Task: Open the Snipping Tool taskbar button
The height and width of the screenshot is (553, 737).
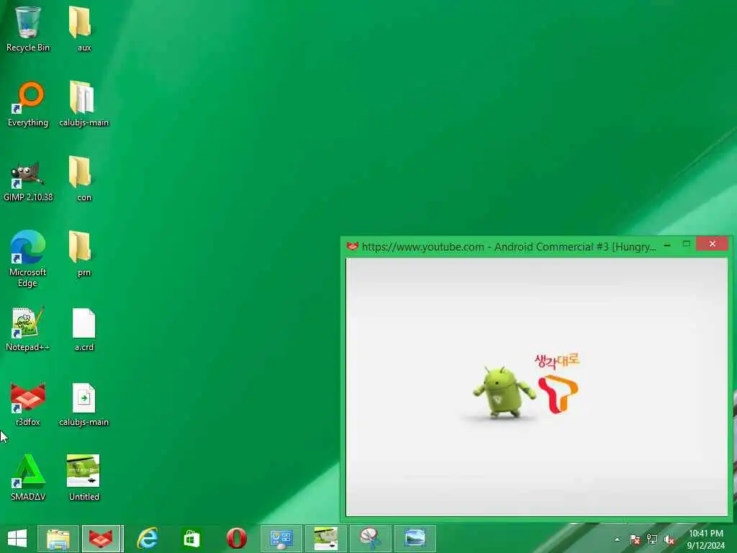Action: click(x=370, y=539)
